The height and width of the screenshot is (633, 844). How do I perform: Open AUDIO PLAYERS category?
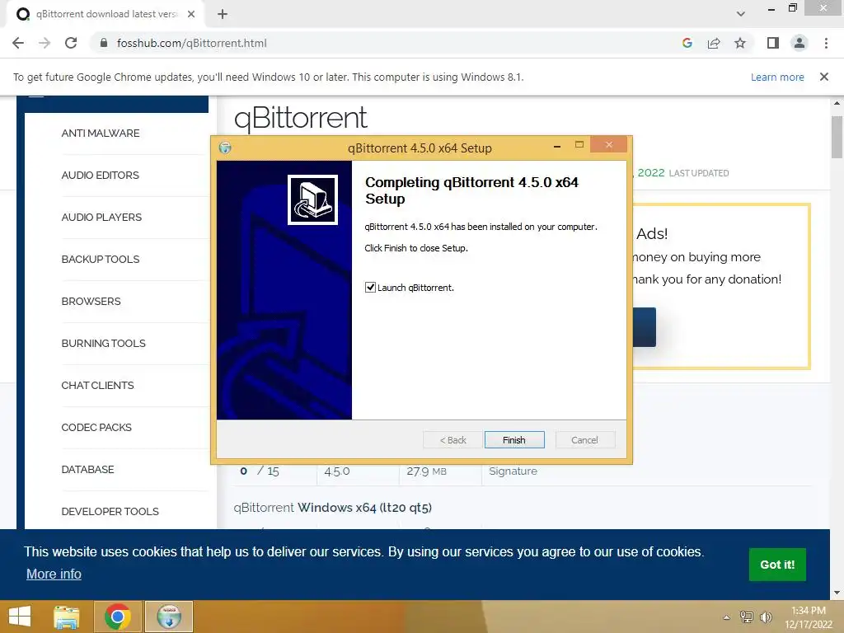pos(101,217)
